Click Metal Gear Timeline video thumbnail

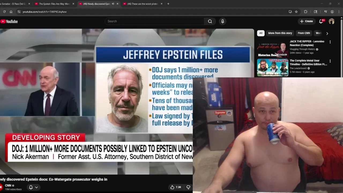pyautogui.click(x=272, y=68)
